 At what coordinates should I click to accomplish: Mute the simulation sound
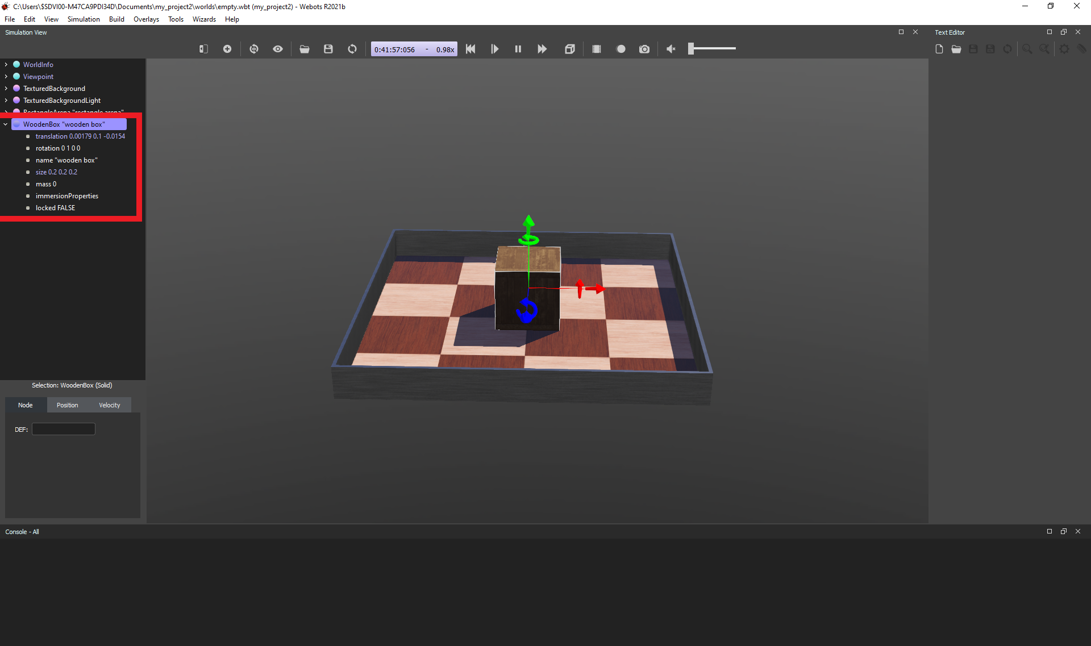(x=671, y=49)
